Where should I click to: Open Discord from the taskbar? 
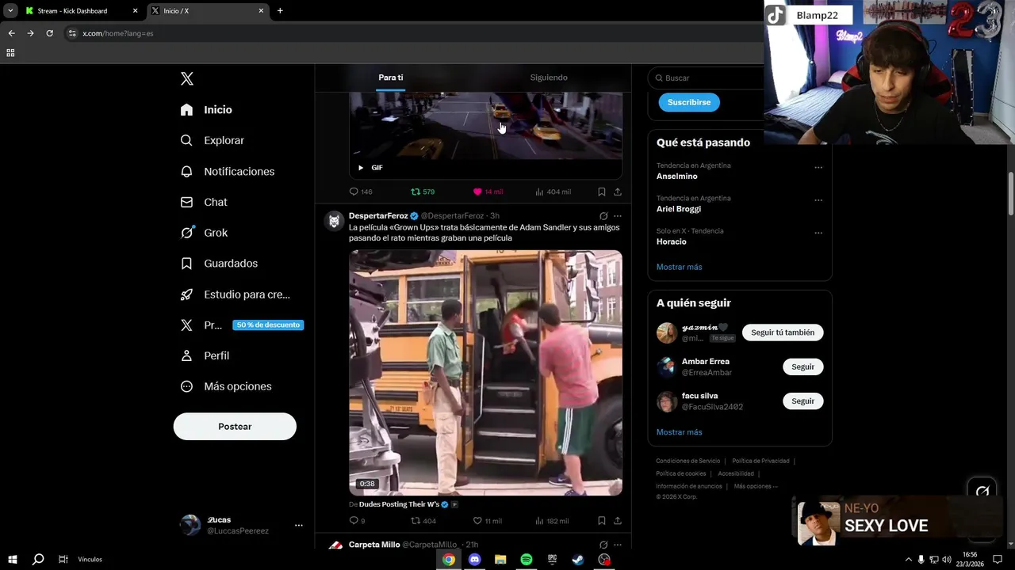coord(474,560)
